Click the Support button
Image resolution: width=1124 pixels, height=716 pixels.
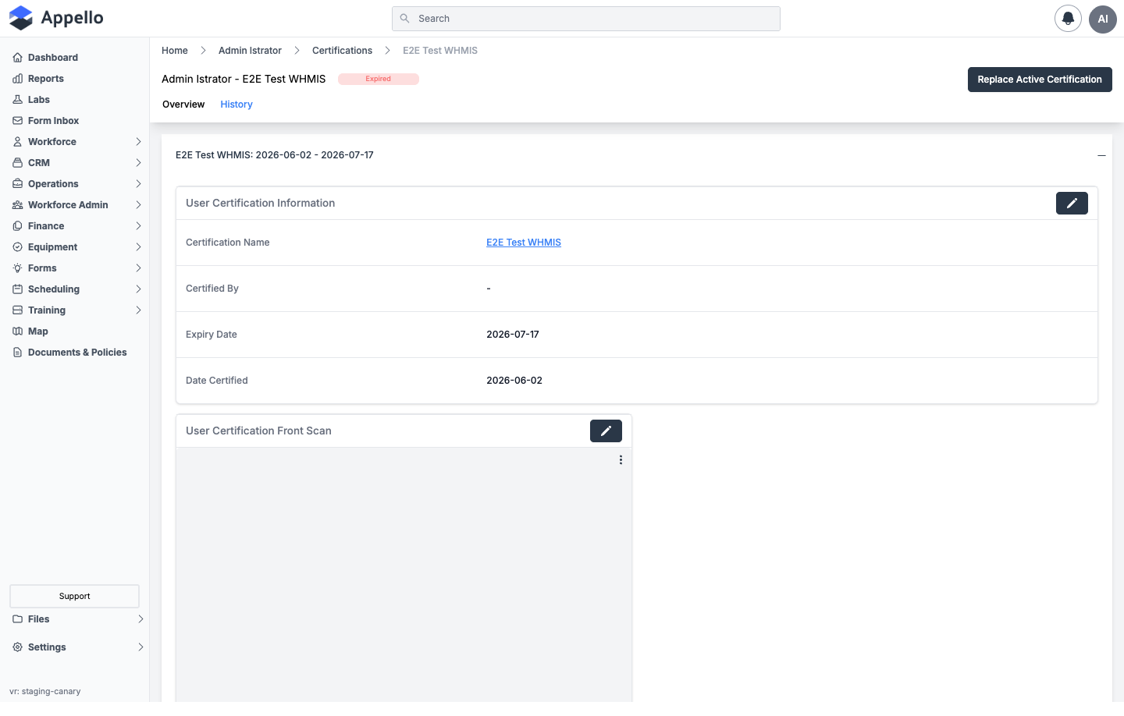(74, 596)
